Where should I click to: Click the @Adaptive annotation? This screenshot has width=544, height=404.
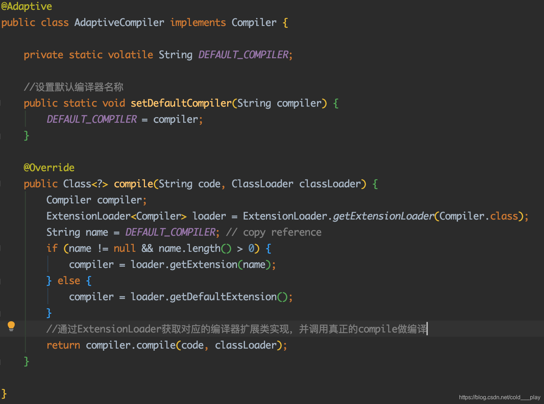pyautogui.click(x=27, y=6)
